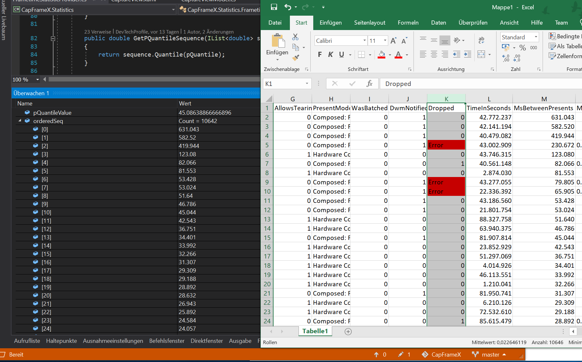Activate the Format Painter brush
582x362 pixels.
click(x=296, y=58)
